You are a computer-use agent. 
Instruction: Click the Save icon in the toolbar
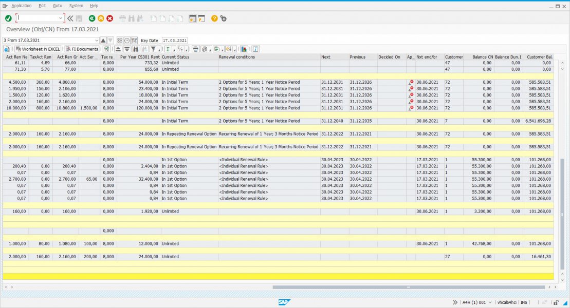pos(78,18)
